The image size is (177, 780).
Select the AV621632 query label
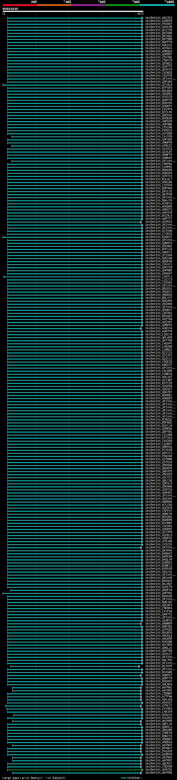[x=10, y=9]
